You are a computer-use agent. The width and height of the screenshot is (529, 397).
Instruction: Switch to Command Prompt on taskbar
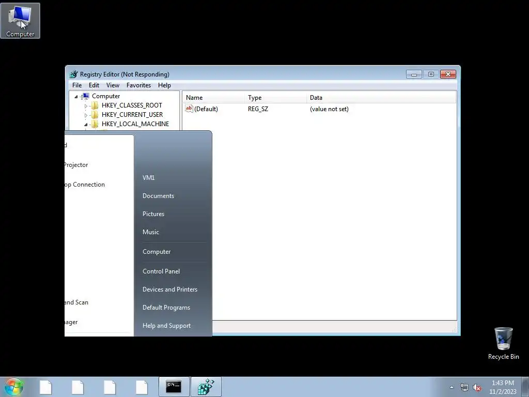[174, 387]
